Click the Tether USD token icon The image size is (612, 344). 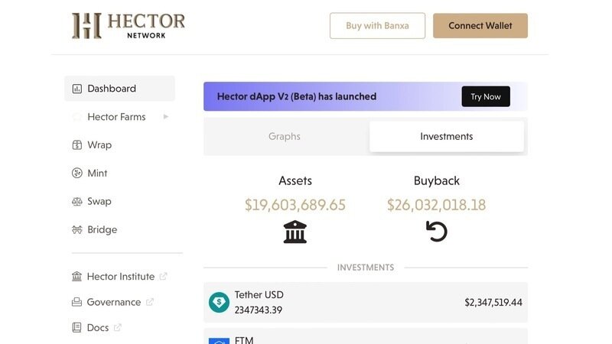click(x=220, y=303)
